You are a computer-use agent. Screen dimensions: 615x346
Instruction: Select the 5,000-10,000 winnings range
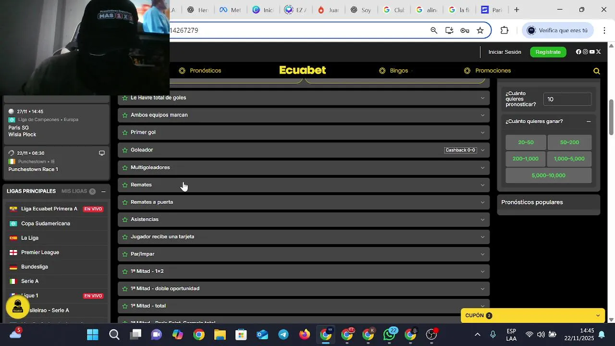pos(548,175)
